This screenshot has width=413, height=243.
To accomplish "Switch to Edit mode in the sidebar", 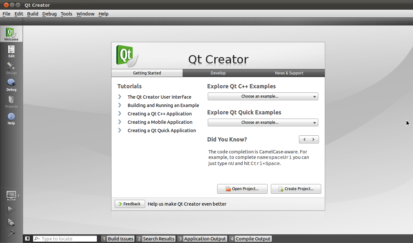I will (11, 51).
